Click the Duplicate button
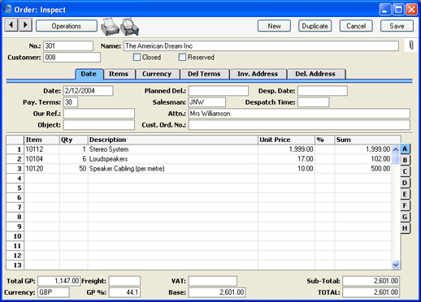Image resolution: width=421 pixels, height=302 pixels. tap(315, 26)
